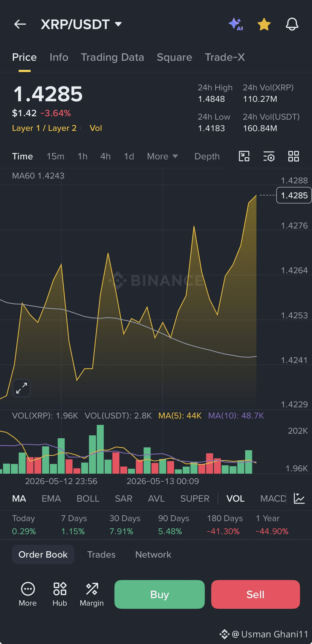312x644 pixels.
Task: Open the multi-chart grid layout icon
Action: pyautogui.click(x=294, y=156)
